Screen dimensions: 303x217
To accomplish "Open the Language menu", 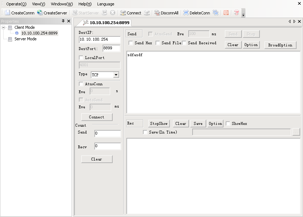I will tap(106, 4).
